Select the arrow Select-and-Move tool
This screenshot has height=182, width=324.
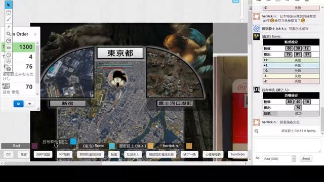click(x=9, y=5)
